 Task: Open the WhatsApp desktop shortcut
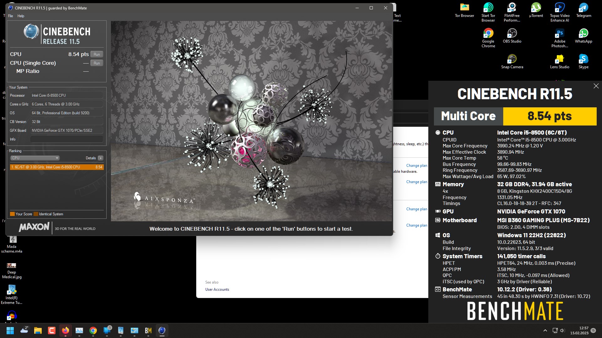584,36
